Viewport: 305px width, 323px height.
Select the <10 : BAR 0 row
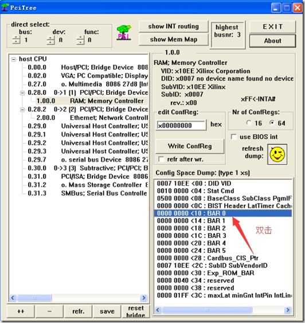pyautogui.click(x=223, y=213)
